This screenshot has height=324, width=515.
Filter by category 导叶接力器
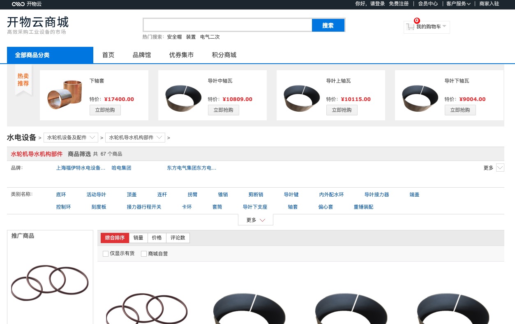point(377,195)
